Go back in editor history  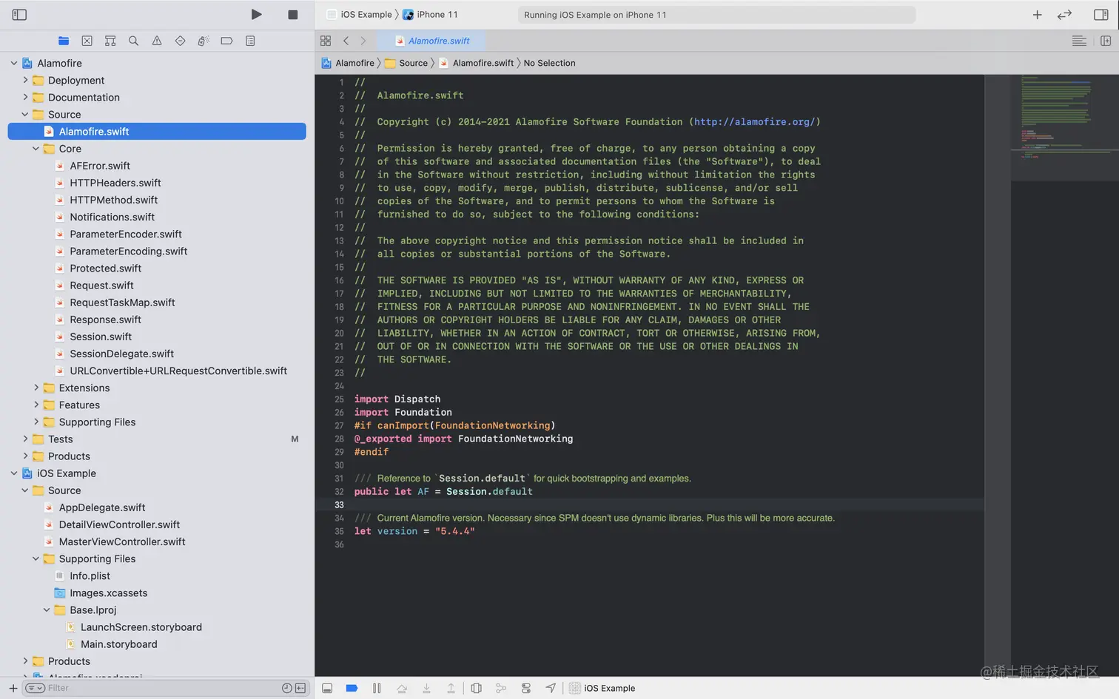coord(346,41)
